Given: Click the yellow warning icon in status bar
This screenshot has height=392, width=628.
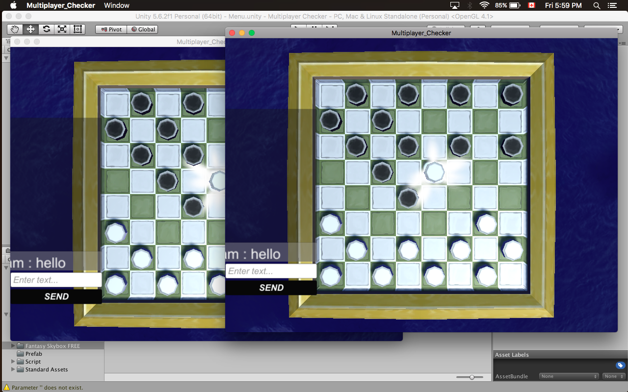Looking at the screenshot, I should 6,388.
